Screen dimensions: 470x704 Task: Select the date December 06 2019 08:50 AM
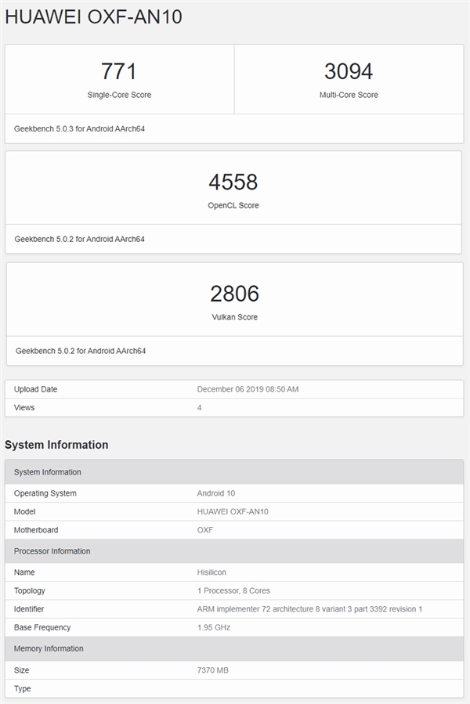[x=248, y=389]
